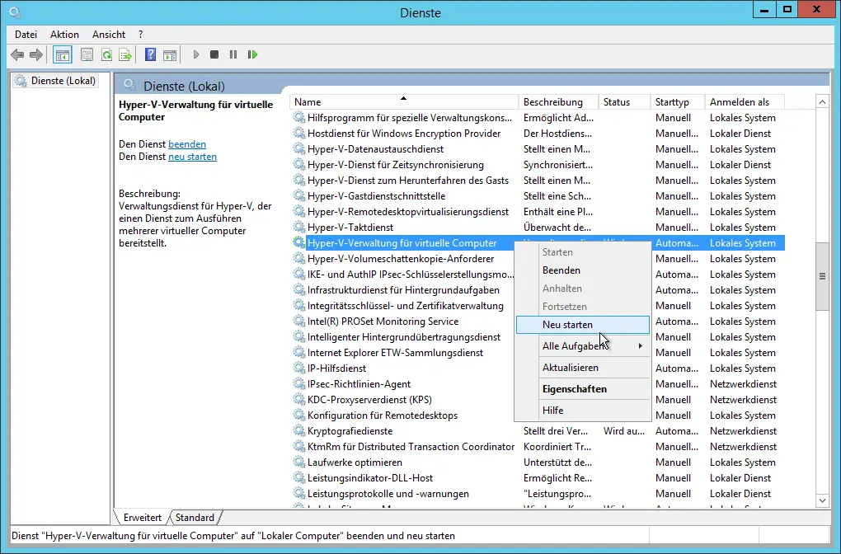
Task: Click the green Refresh toolbar icon
Action: pos(106,54)
